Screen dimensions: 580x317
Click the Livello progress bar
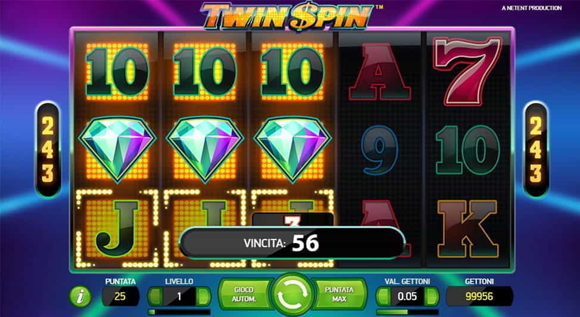coord(179,312)
